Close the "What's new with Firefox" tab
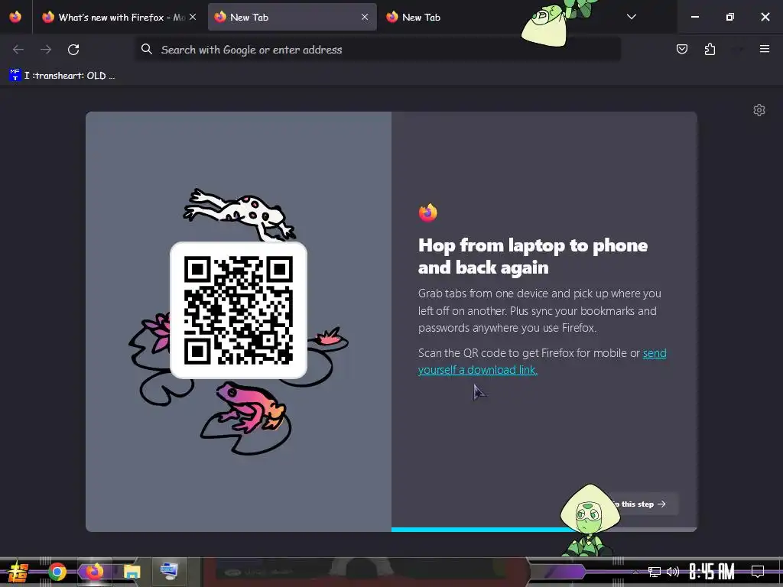Image resolution: width=783 pixels, height=587 pixels. point(193,17)
